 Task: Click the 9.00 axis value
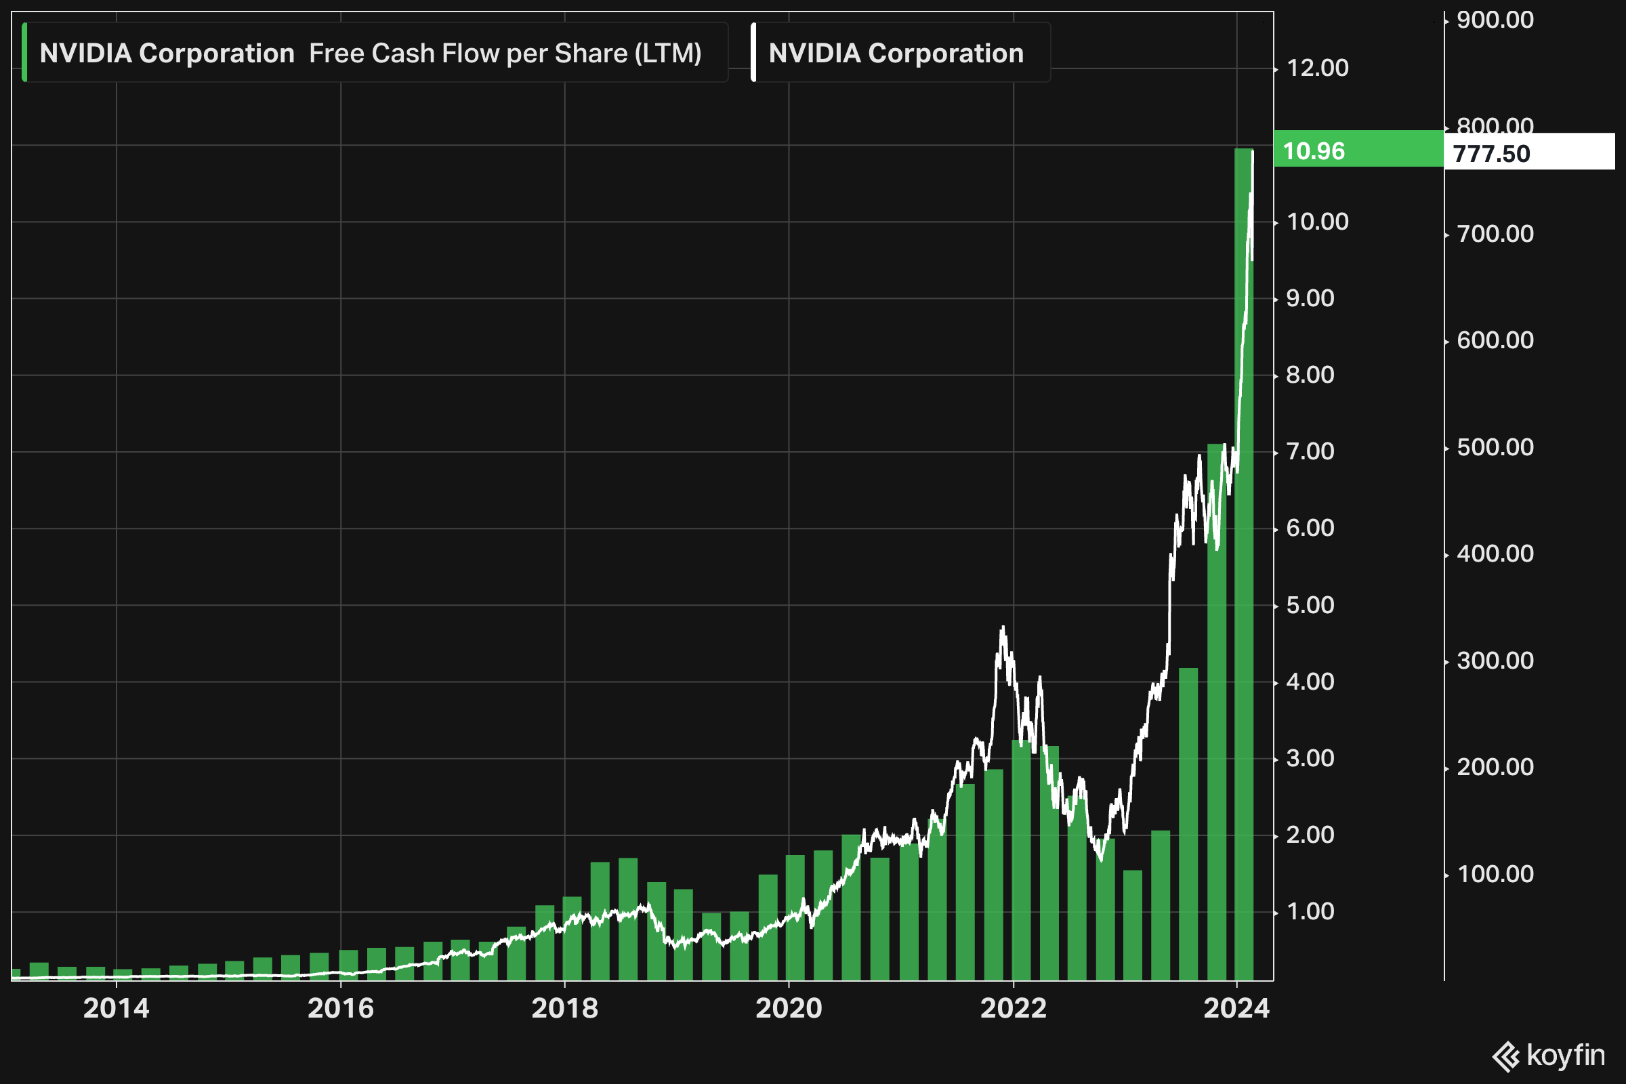(1310, 299)
